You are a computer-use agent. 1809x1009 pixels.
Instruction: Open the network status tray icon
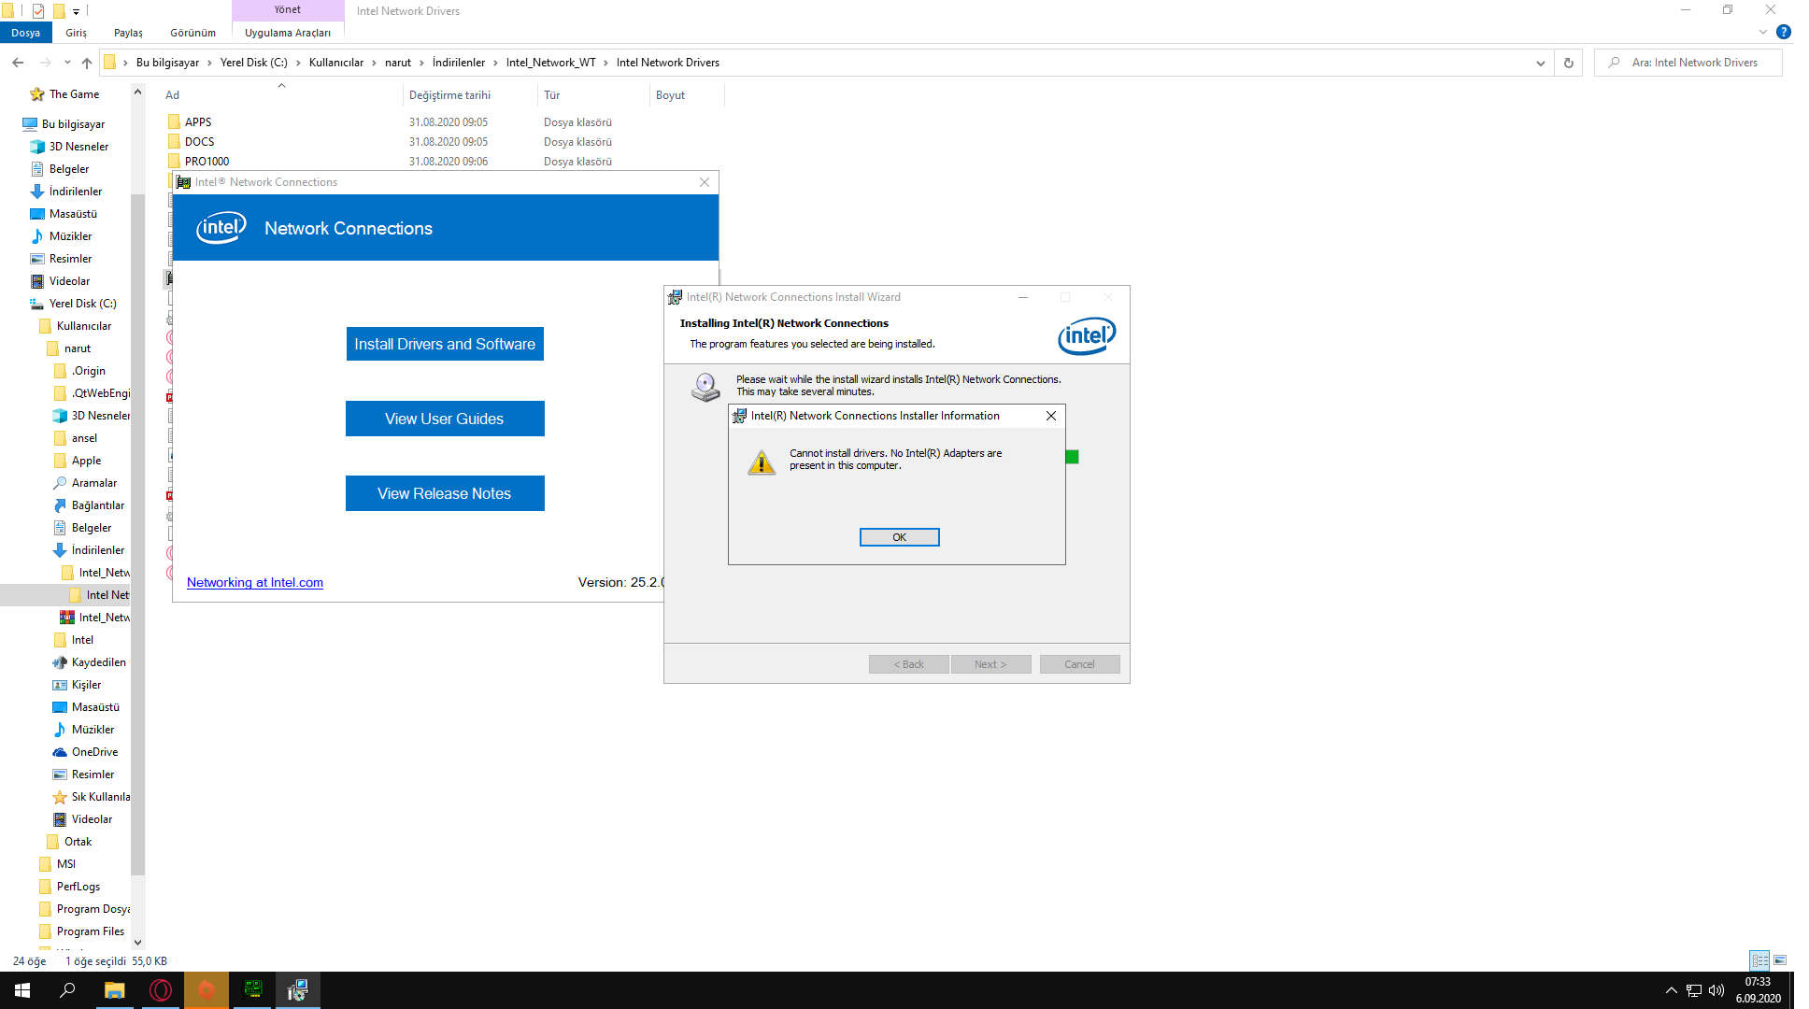pyautogui.click(x=1694, y=990)
